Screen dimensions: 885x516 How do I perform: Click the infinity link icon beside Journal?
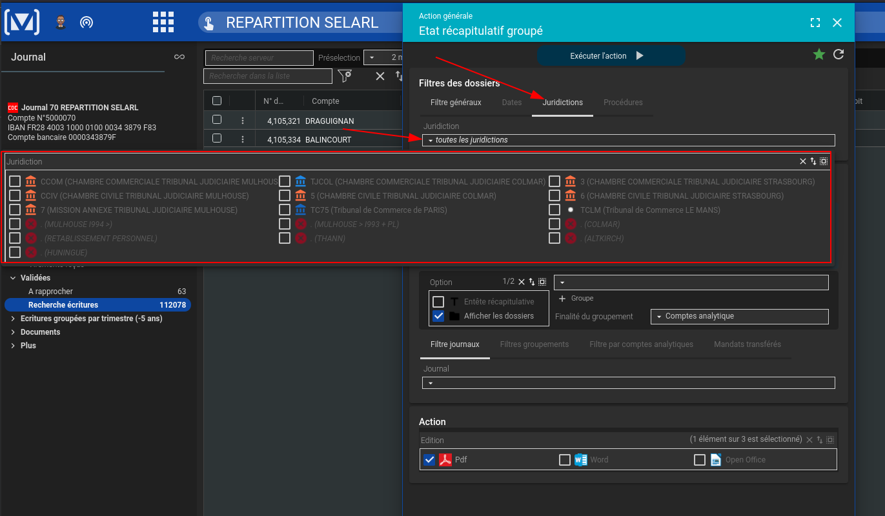[179, 57]
